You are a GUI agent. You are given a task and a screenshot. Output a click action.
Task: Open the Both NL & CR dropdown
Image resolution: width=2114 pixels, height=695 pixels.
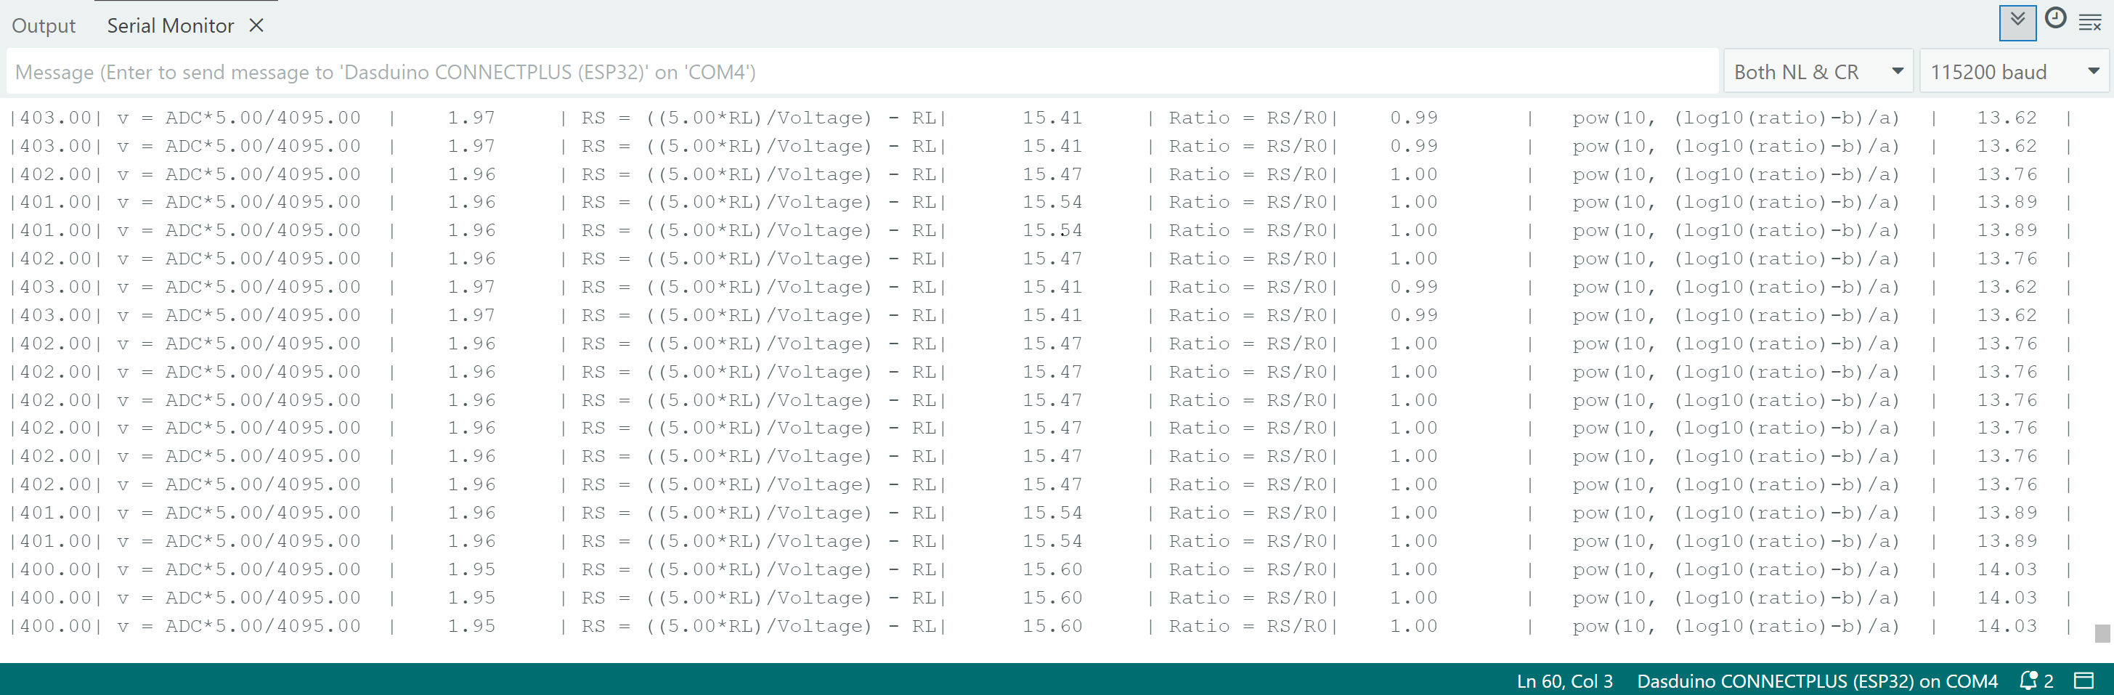coord(1817,72)
